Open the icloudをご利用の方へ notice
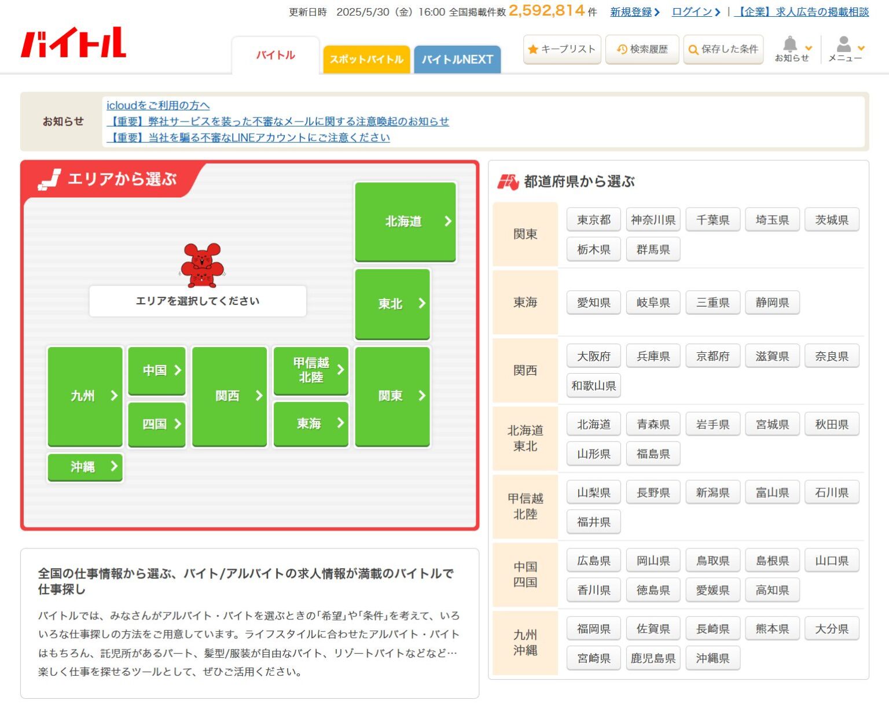This screenshot has height=704, width=889. click(x=159, y=105)
